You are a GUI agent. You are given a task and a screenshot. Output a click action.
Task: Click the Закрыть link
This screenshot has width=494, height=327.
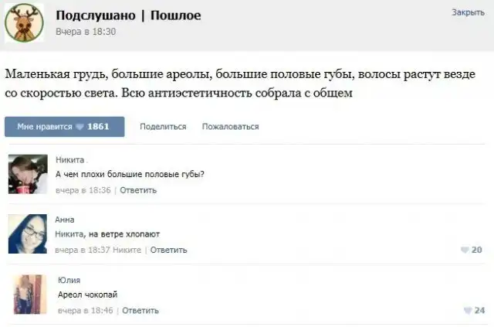[468, 12]
